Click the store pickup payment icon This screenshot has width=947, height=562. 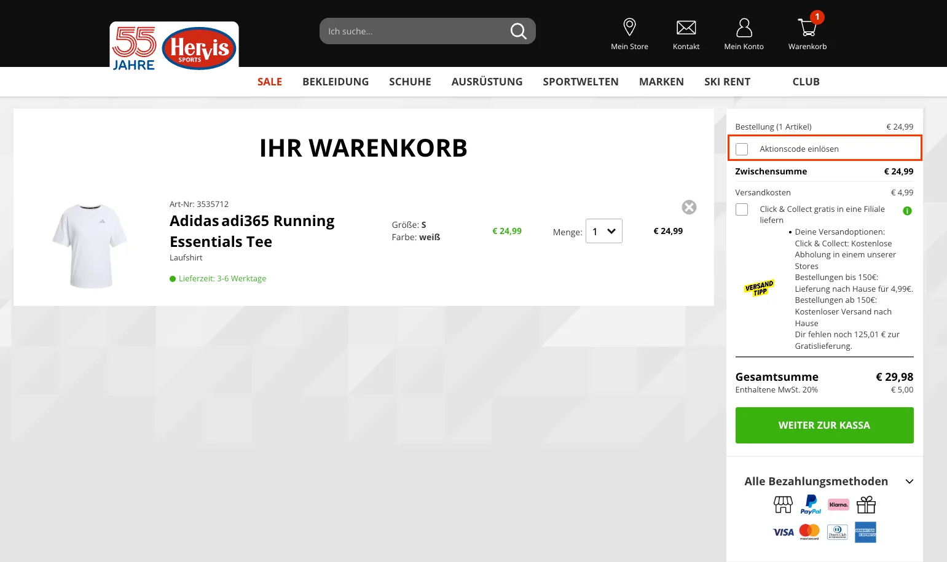[783, 505]
